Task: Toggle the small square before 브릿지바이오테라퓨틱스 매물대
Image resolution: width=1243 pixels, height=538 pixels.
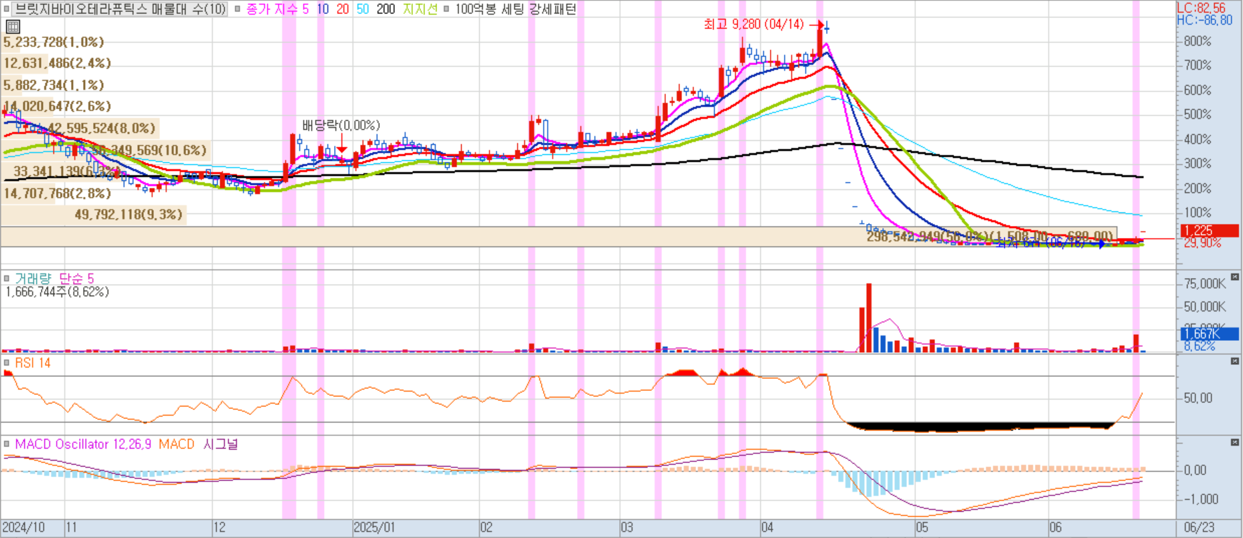Action: point(7,9)
